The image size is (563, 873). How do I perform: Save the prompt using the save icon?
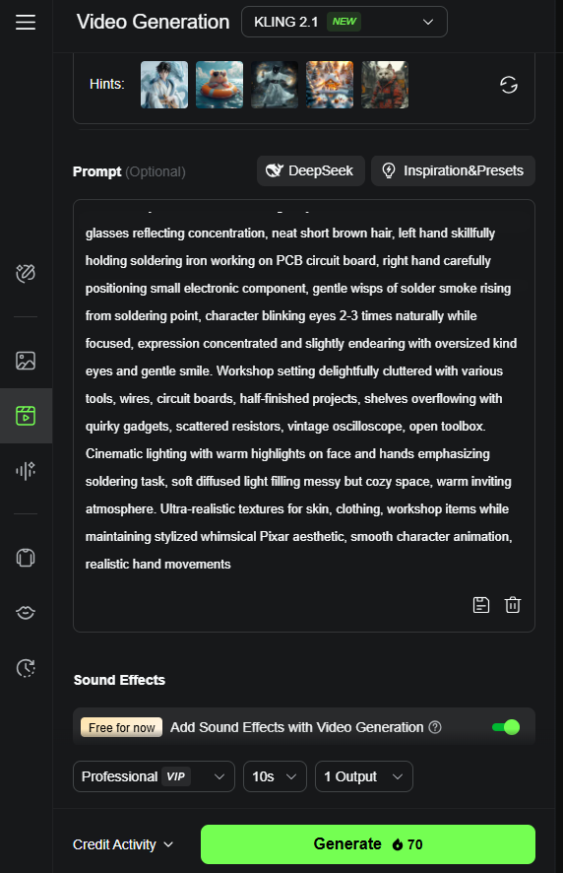point(480,605)
